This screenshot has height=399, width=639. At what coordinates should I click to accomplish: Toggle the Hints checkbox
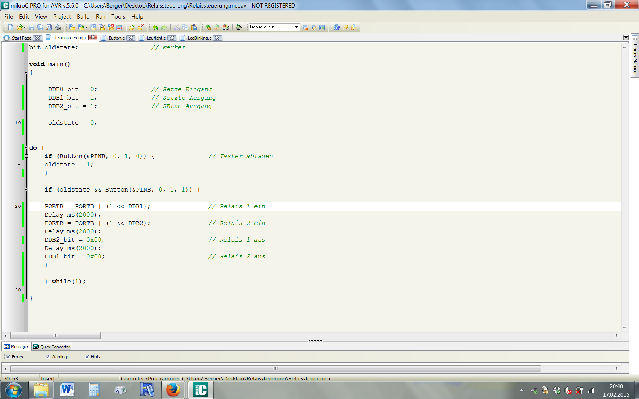coord(87,357)
